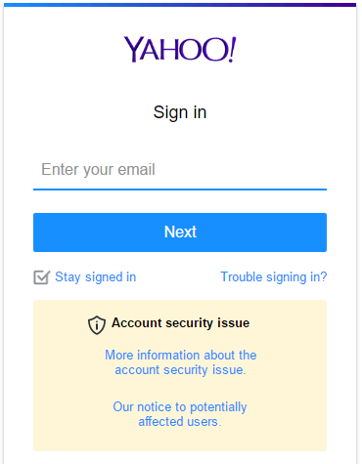This screenshot has height=464, width=362.
Task: Click the blue Next button
Action: [180, 232]
